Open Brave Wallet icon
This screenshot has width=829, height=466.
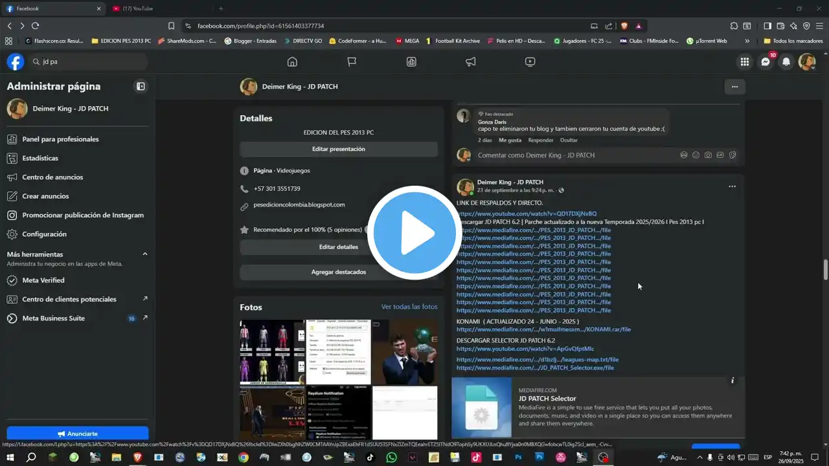[780, 26]
